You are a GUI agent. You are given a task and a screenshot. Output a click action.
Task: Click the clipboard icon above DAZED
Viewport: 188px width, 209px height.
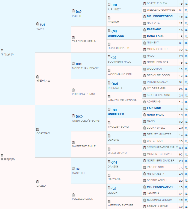(38, 182)
